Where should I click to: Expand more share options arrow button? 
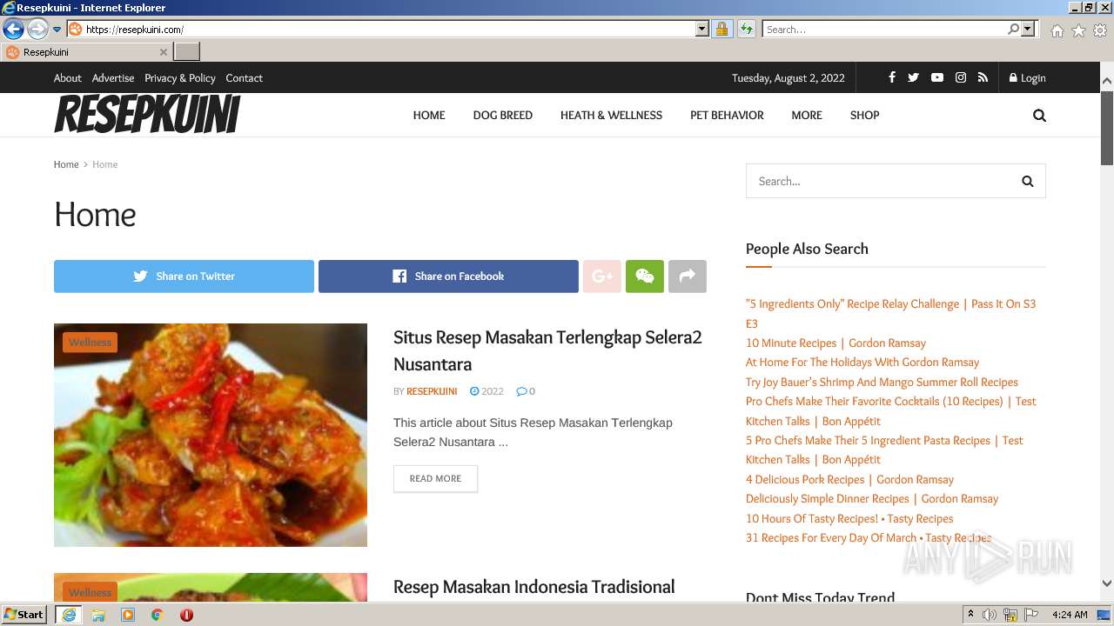[688, 276]
